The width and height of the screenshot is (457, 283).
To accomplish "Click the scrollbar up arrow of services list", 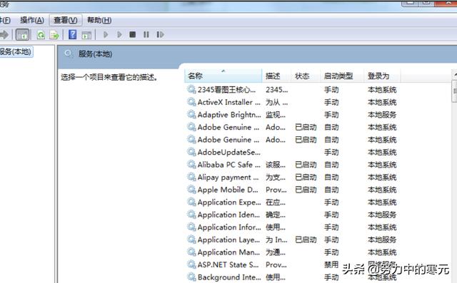I will [x=455, y=75].
